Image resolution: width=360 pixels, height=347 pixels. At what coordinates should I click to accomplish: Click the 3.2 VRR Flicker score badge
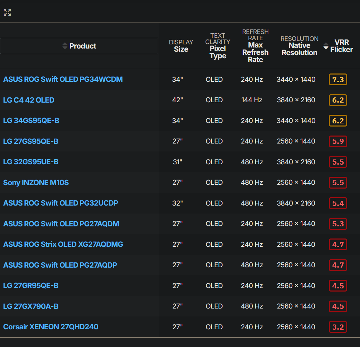(x=338, y=327)
